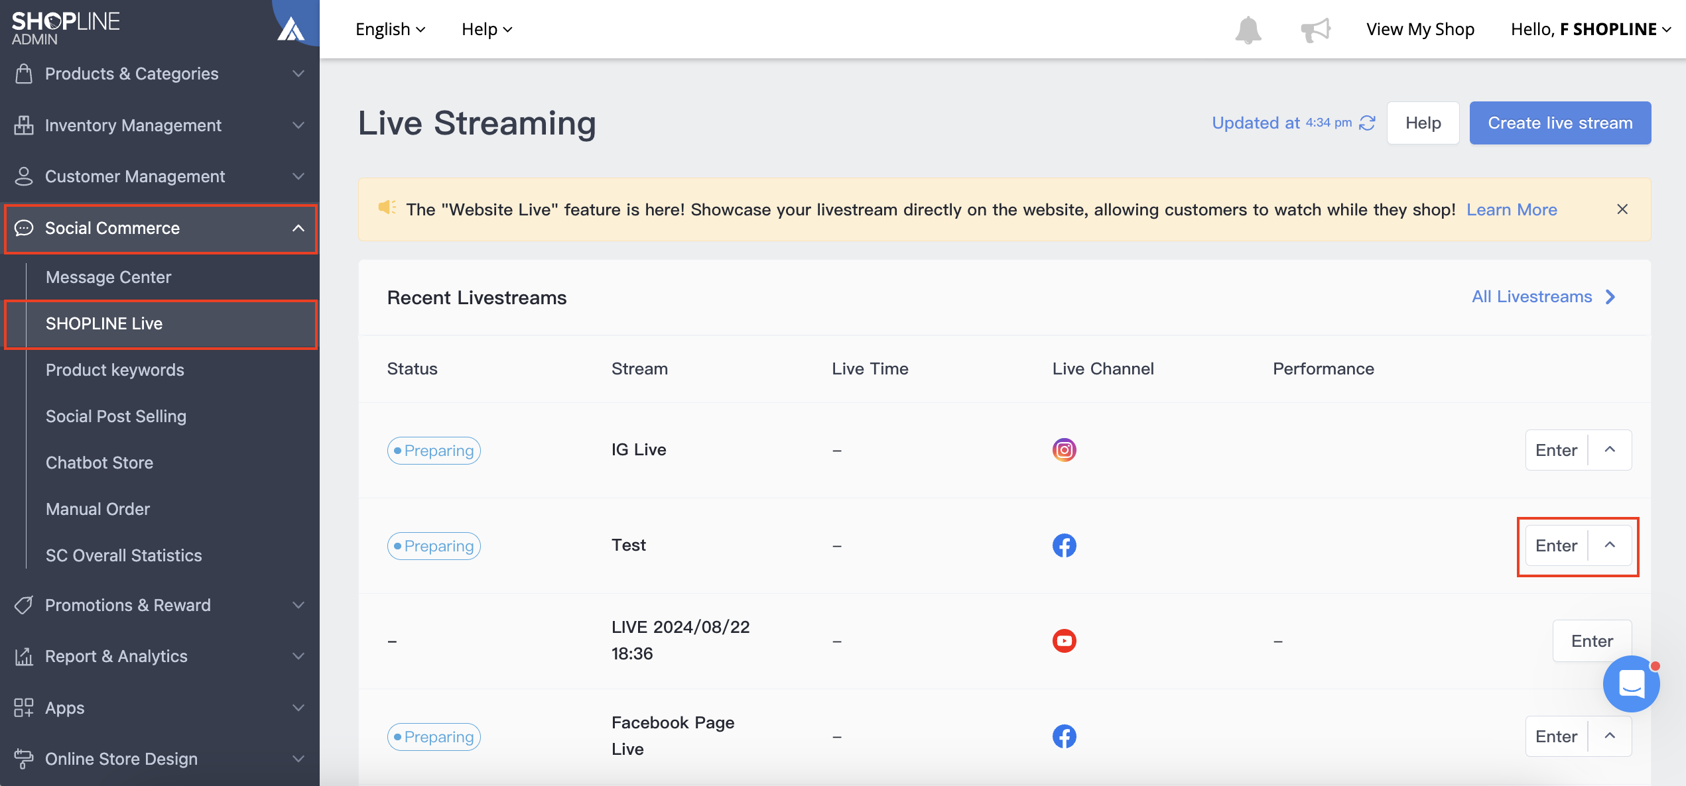Viewport: 1686px width, 786px height.
Task: Refresh the livestream list via the reload icon
Action: coord(1367,123)
